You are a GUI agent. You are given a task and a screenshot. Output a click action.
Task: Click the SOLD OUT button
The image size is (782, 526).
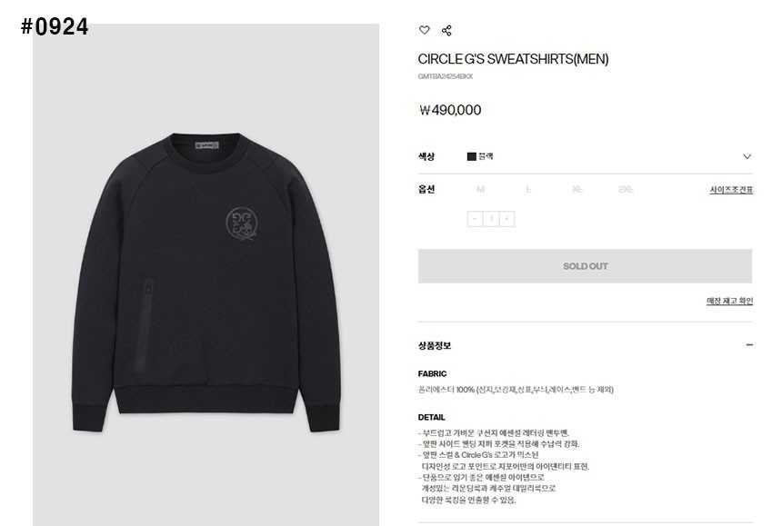click(x=585, y=266)
